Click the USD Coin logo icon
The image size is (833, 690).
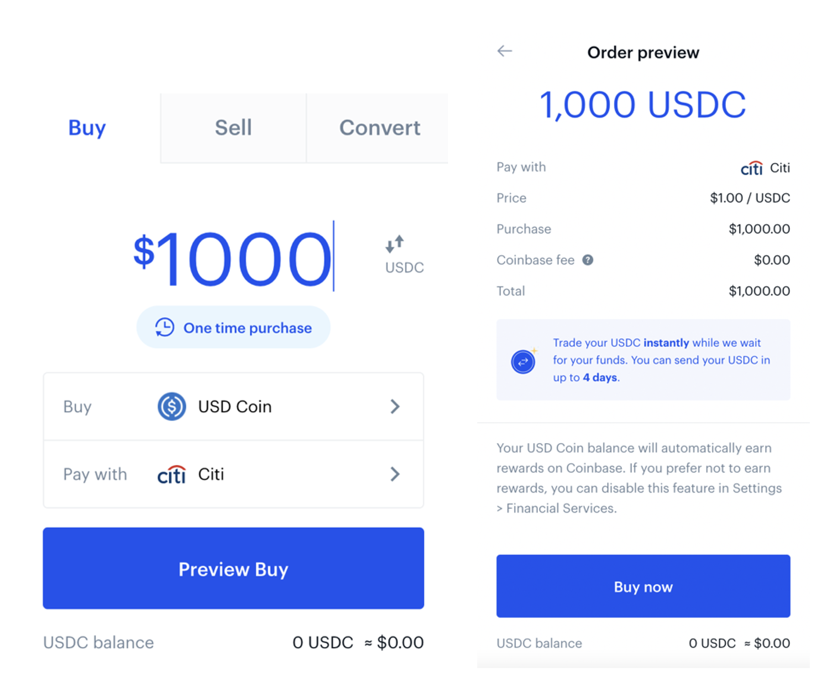(x=172, y=407)
